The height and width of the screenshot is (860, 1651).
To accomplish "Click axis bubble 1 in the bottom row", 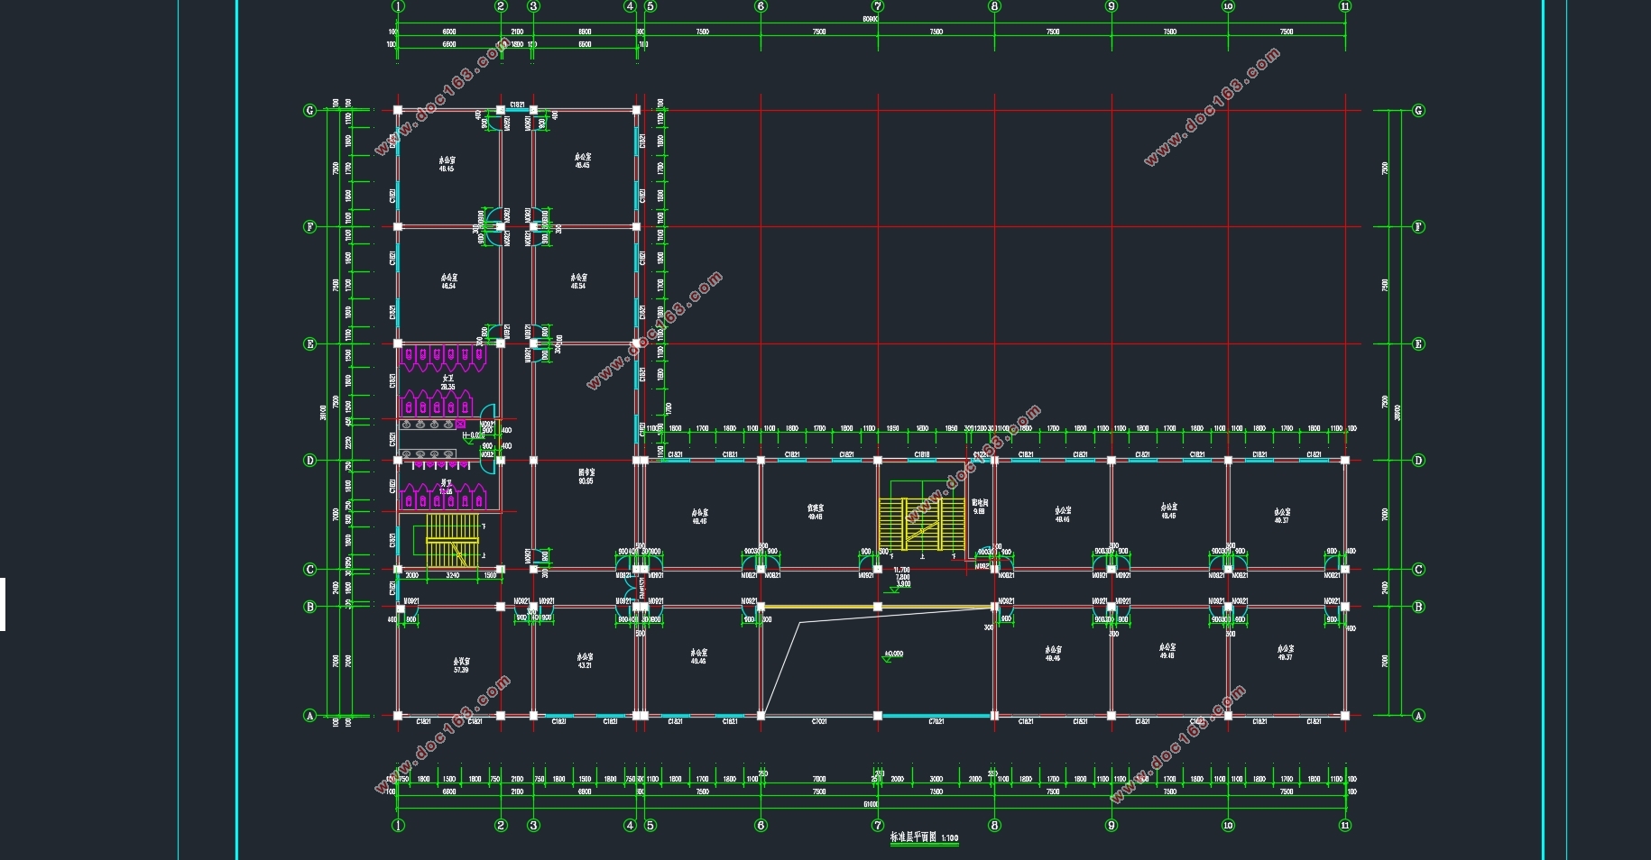I will [399, 825].
